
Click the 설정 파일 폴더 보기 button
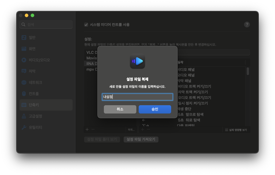point(102,139)
